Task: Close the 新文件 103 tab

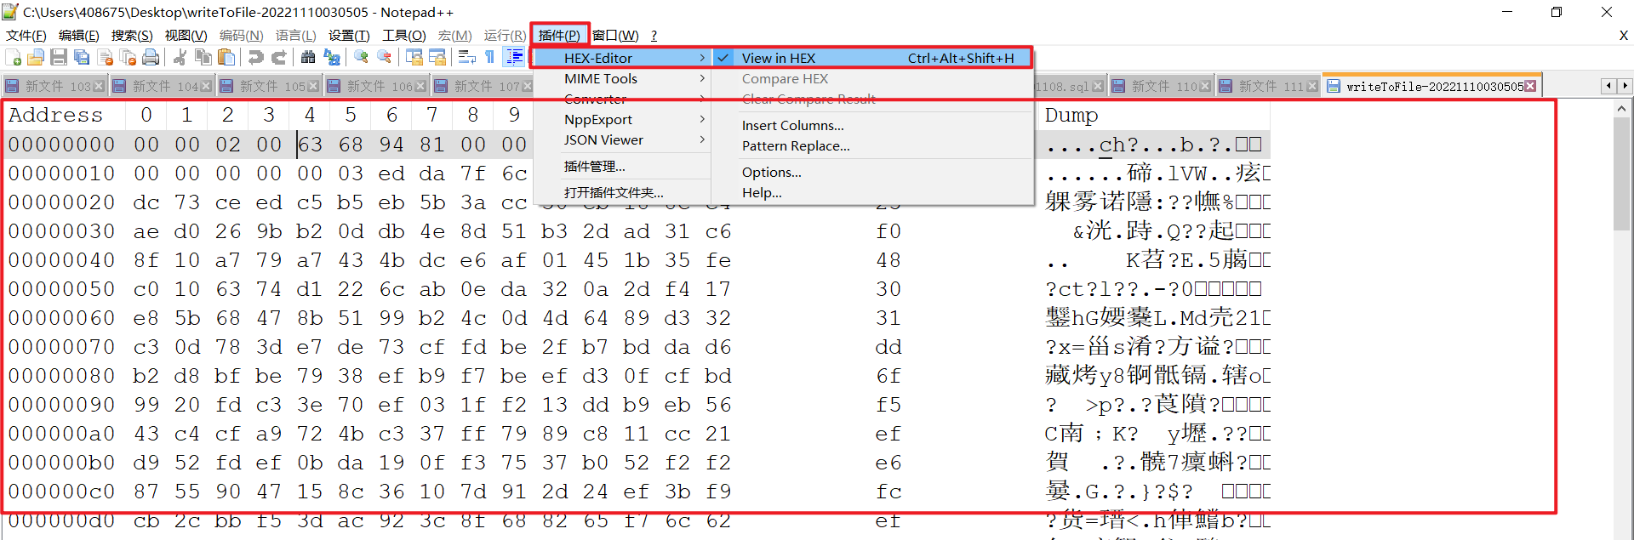Action: click(99, 87)
